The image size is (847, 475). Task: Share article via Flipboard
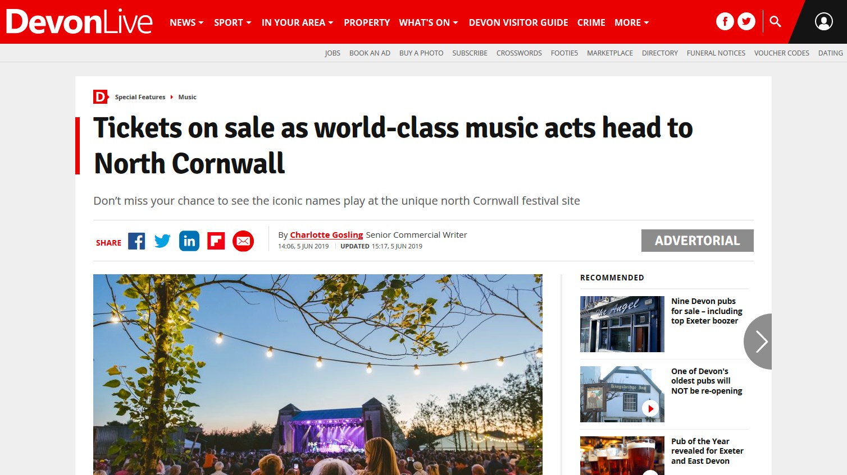click(216, 241)
